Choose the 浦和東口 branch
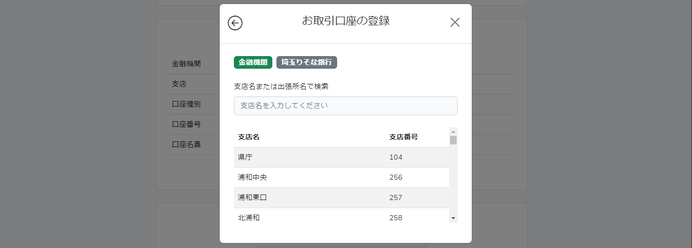 click(x=341, y=197)
